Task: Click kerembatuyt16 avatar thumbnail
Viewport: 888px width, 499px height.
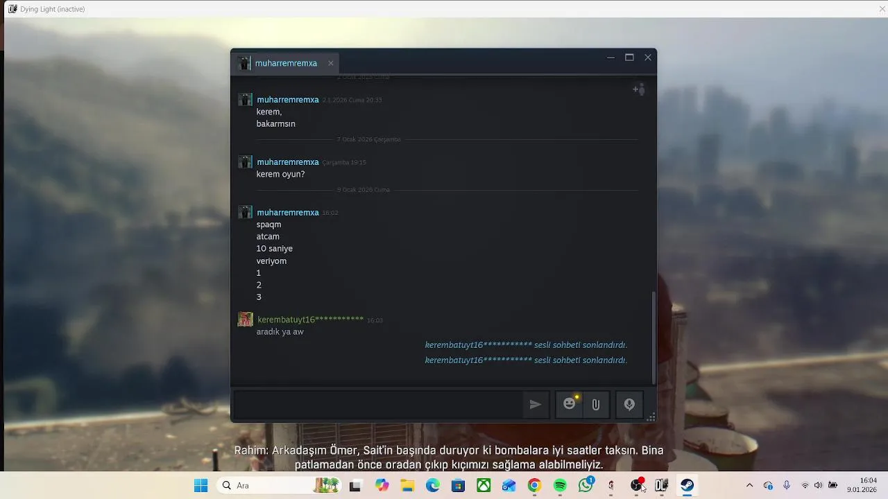Action: tap(245, 319)
